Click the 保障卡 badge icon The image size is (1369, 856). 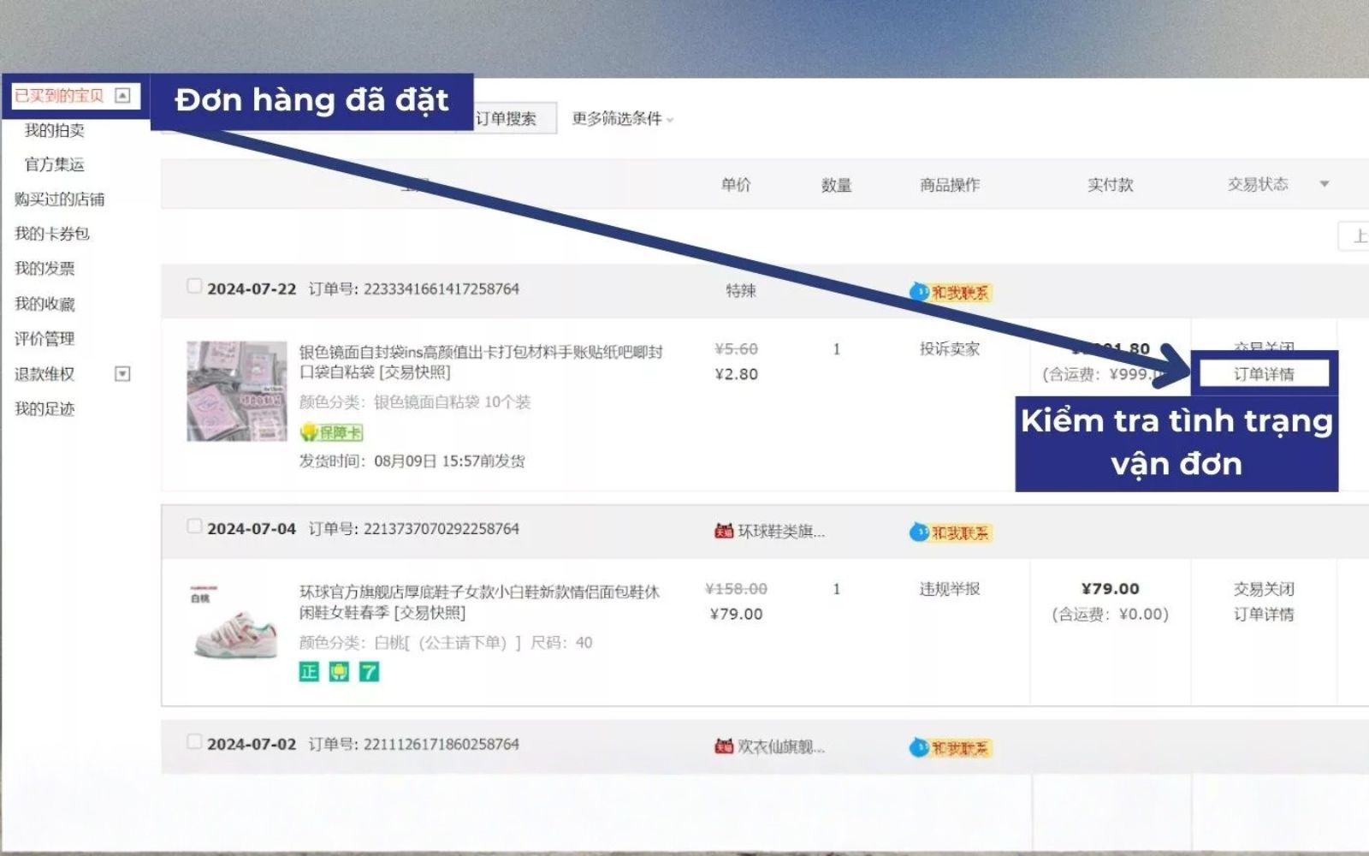pos(331,432)
